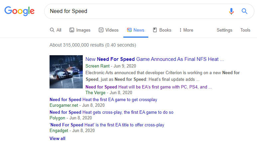
Task: Open search Settings
Action: (x=224, y=30)
